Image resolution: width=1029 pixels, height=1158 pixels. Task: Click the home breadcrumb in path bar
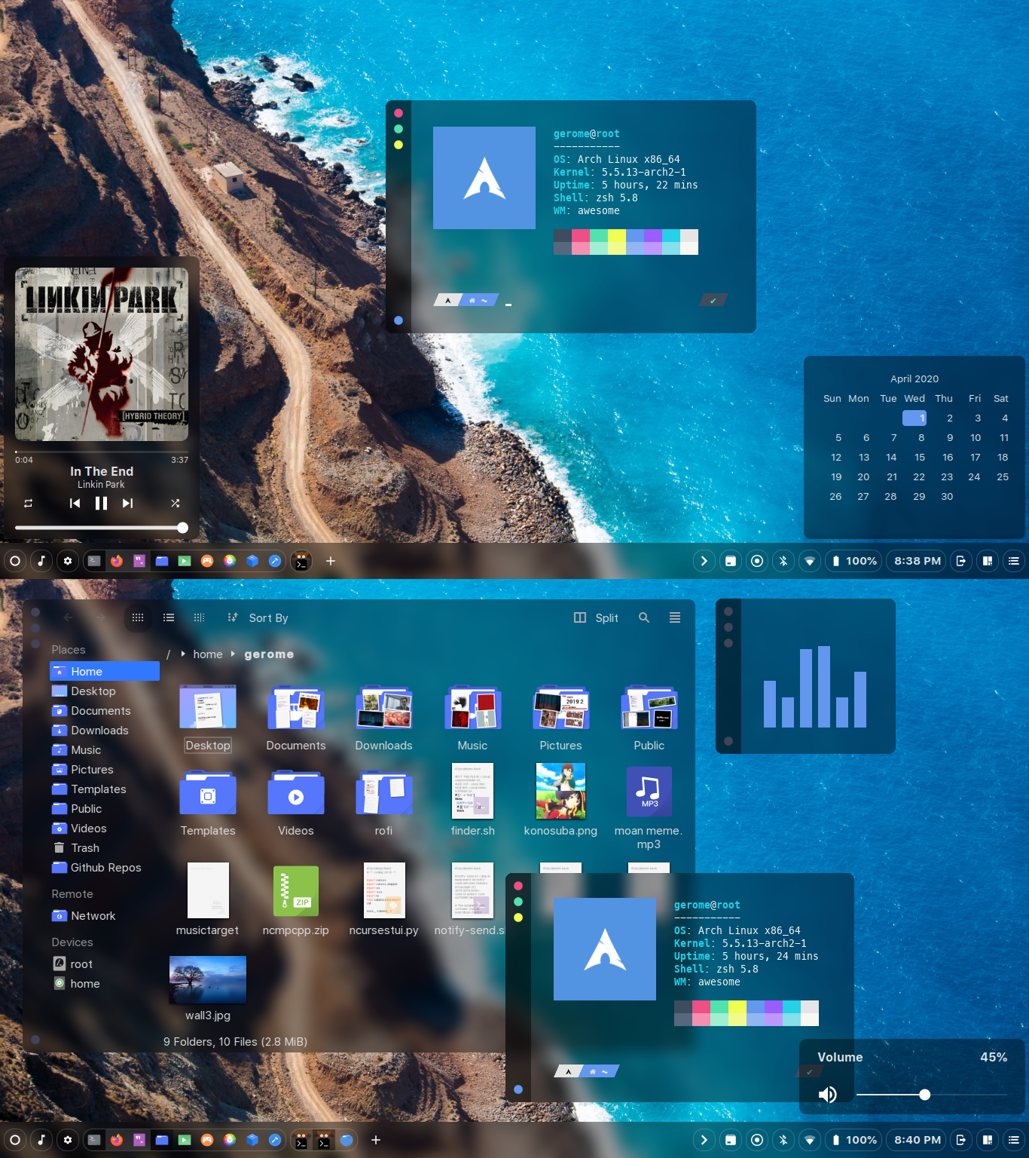tap(208, 654)
